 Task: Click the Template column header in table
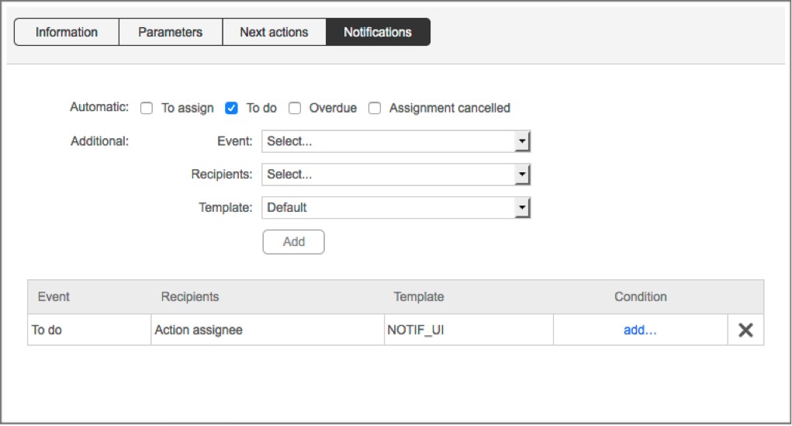pos(419,296)
